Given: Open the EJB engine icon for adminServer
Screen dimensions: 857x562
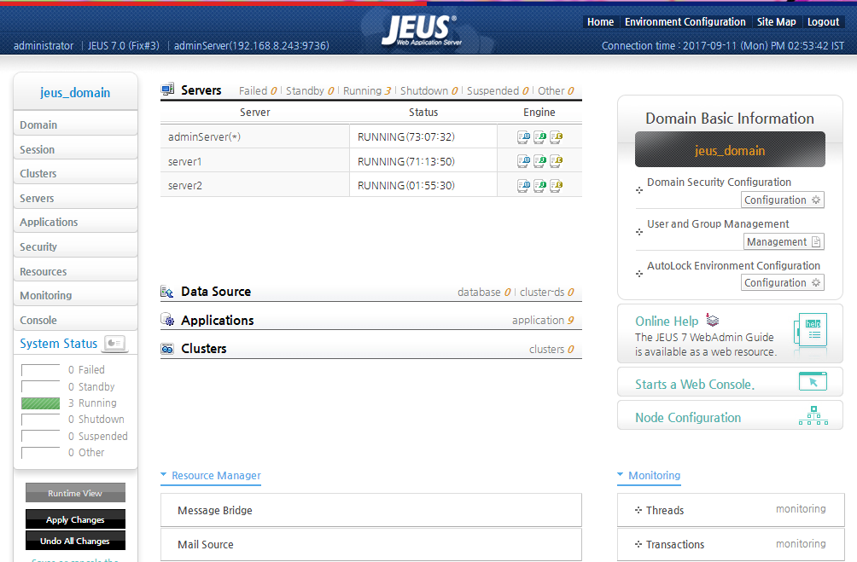Looking at the screenshot, I should coord(556,137).
